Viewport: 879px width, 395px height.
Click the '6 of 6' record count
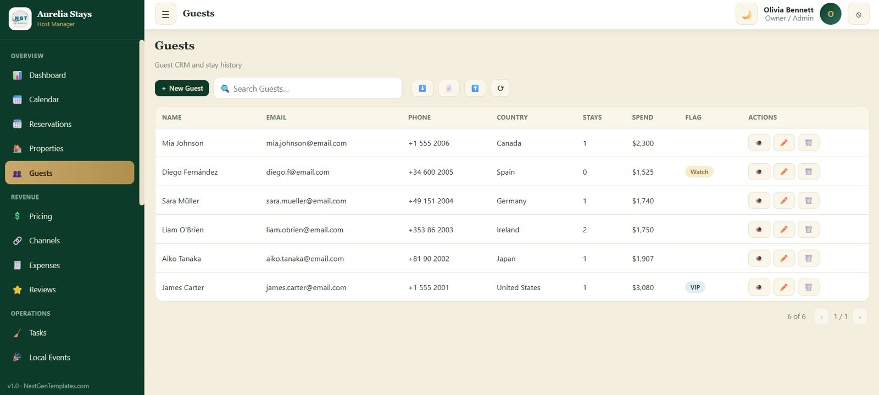click(797, 316)
